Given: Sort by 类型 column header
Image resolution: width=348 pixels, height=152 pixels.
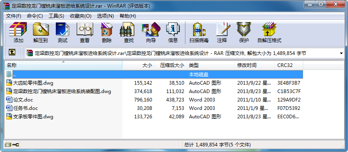Looking at the screenshot, I should pyautogui.click(x=210, y=65).
